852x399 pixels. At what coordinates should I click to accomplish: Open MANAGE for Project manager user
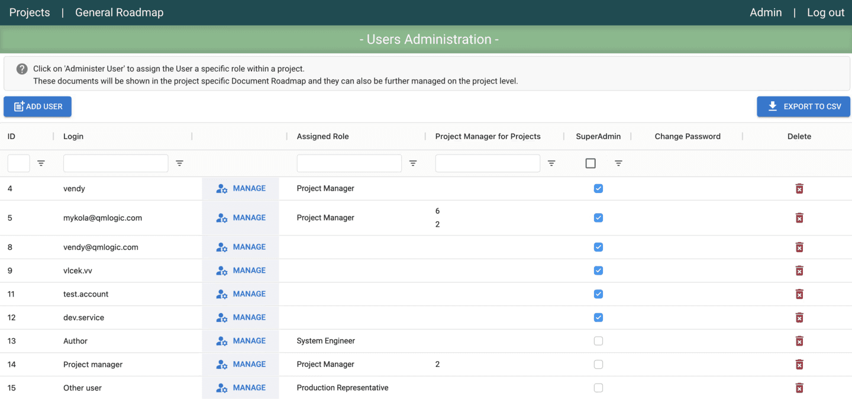pyautogui.click(x=240, y=364)
